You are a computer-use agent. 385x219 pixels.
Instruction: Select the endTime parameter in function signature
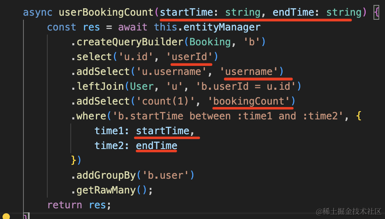[x=292, y=12]
